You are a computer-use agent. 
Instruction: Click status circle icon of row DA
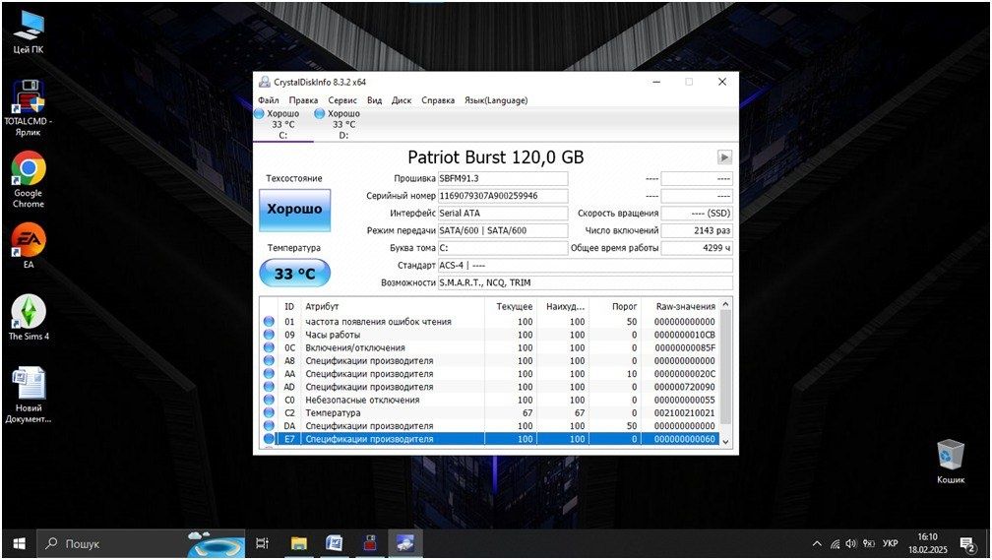pyautogui.click(x=269, y=426)
